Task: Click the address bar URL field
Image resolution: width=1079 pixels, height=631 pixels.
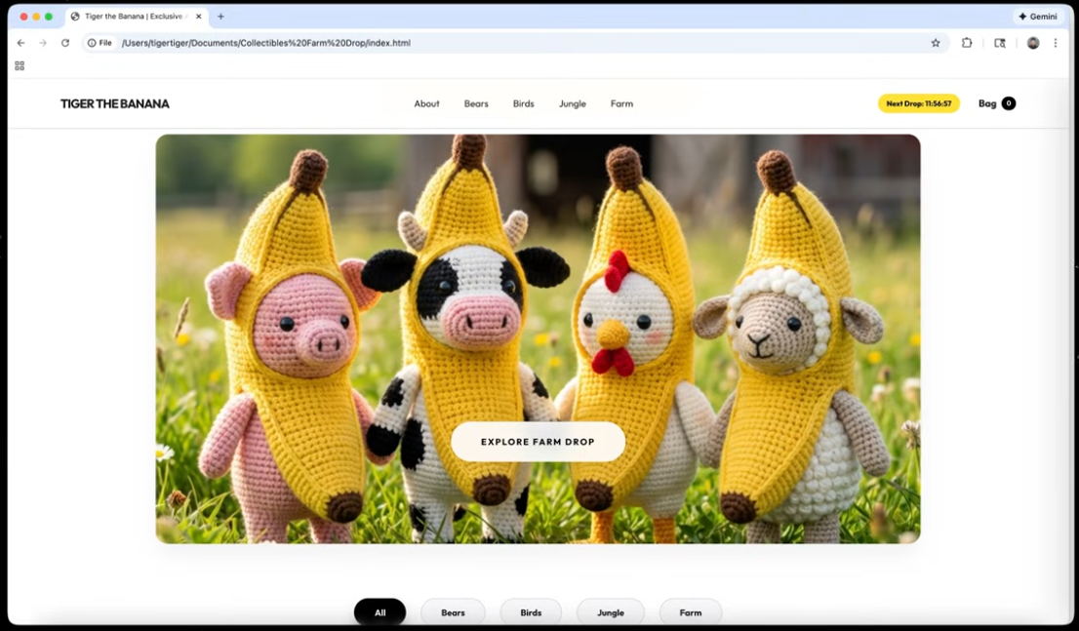Action: (488, 43)
